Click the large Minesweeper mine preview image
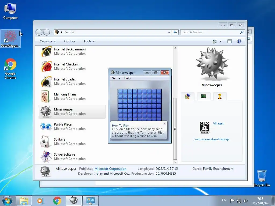The width and height of the screenshot is (275, 206). click(212, 64)
